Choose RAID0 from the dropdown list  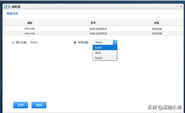click(105, 58)
